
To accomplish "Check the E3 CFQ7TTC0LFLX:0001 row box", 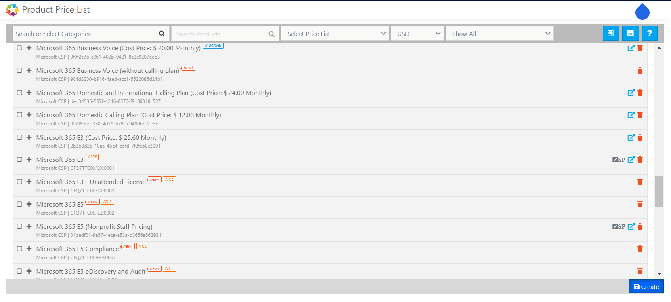I will click(x=19, y=160).
